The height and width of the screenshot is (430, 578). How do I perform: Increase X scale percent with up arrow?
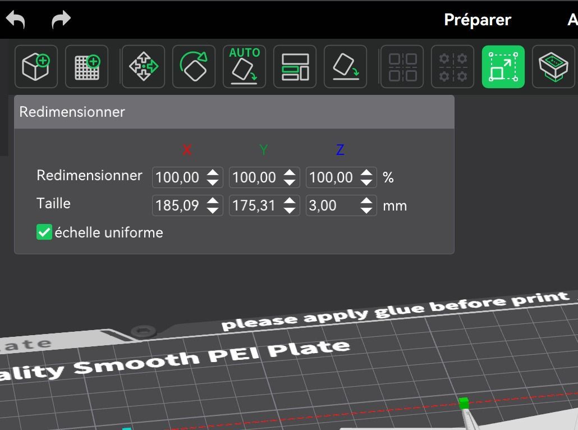[x=213, y=172]
